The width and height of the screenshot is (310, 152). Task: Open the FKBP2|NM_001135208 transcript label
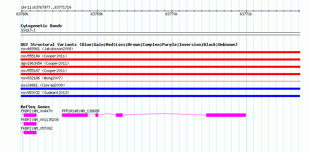40,120
